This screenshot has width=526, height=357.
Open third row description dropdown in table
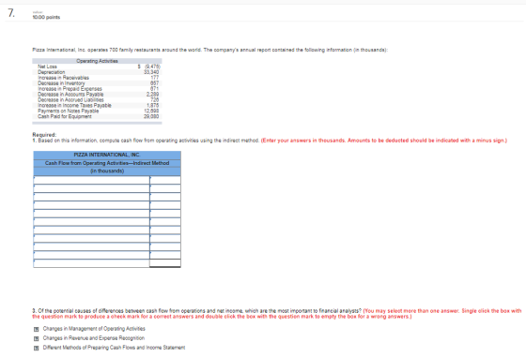coord(91,197)
